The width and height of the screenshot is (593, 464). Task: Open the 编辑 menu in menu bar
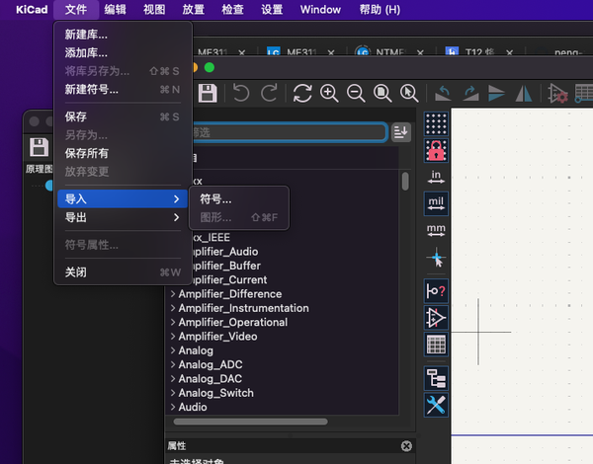click(115, 10)
